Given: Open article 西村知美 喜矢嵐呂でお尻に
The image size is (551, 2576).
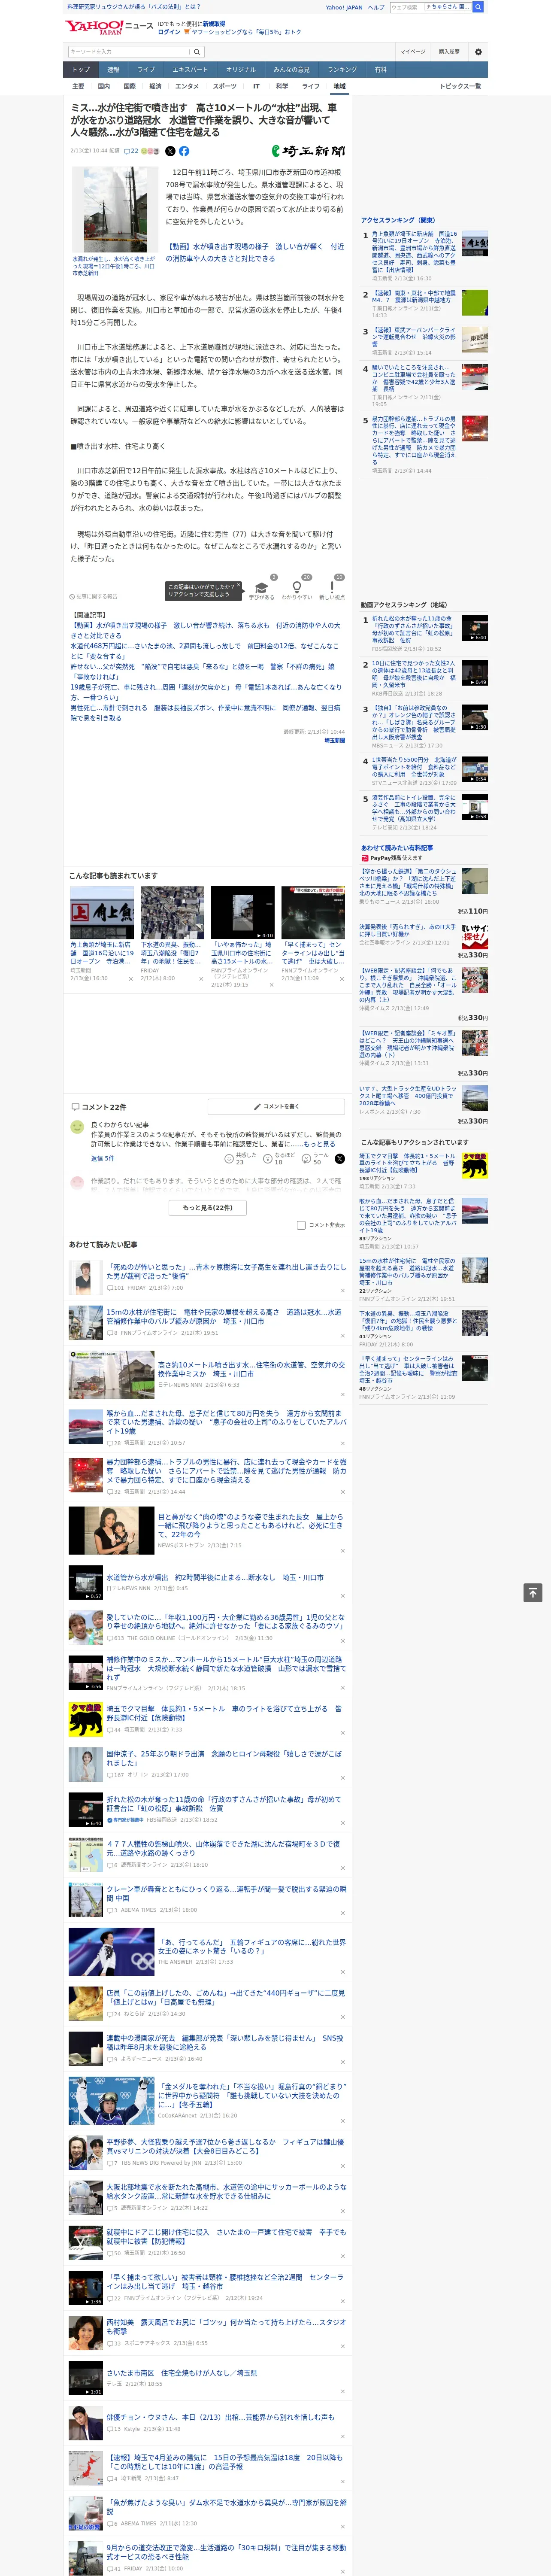Looking at the screenshot, I should [x=226, y=2327].
